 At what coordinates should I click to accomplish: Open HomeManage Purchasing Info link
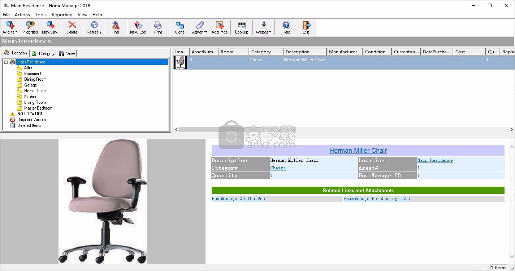(x=377, y=199)
